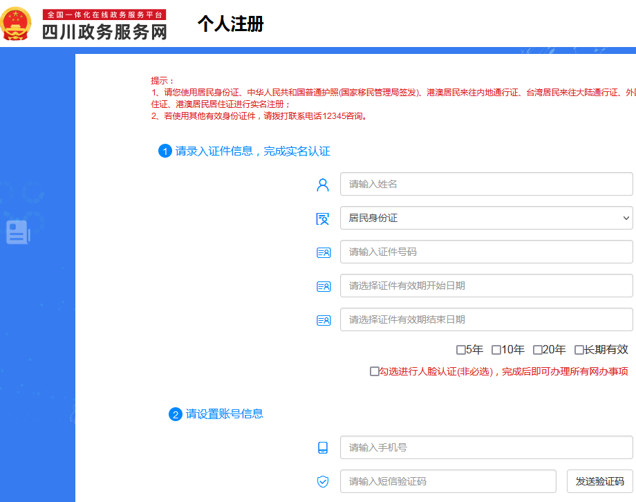Click the 请输入姓名 name input field
The image size is (636, 502).
pyautogui.click(x=486, y=183)
